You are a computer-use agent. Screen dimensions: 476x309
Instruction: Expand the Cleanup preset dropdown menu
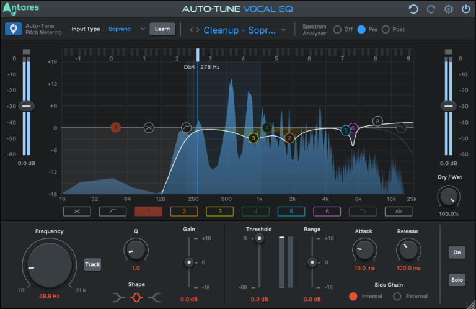tap(284, 29)
